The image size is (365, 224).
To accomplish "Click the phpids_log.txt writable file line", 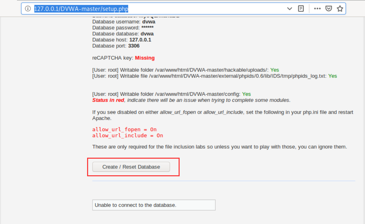I will coord(215,76).
